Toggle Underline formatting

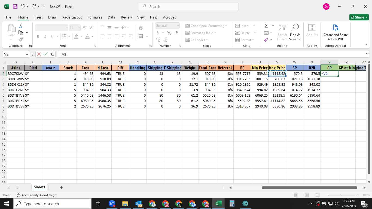[x=52, y=36]
